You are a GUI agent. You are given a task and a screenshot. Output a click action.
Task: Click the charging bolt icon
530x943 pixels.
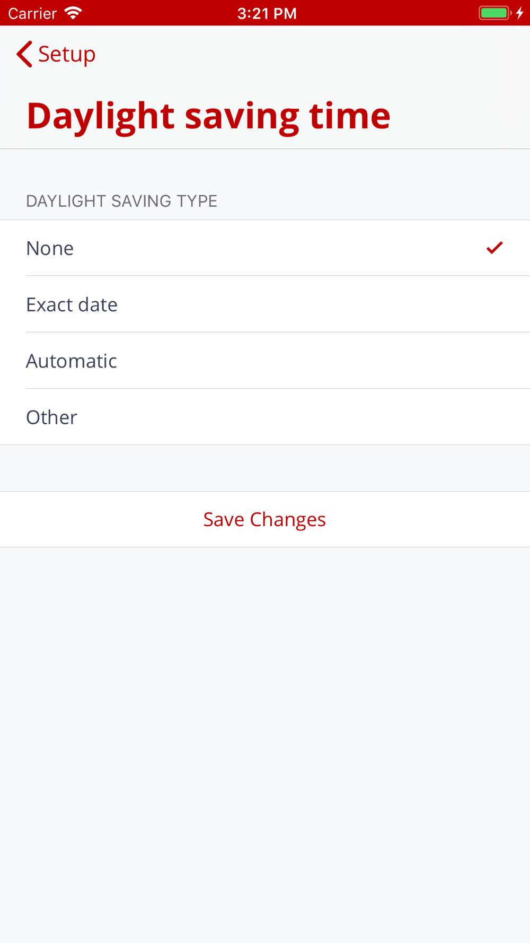pos(520,13)
